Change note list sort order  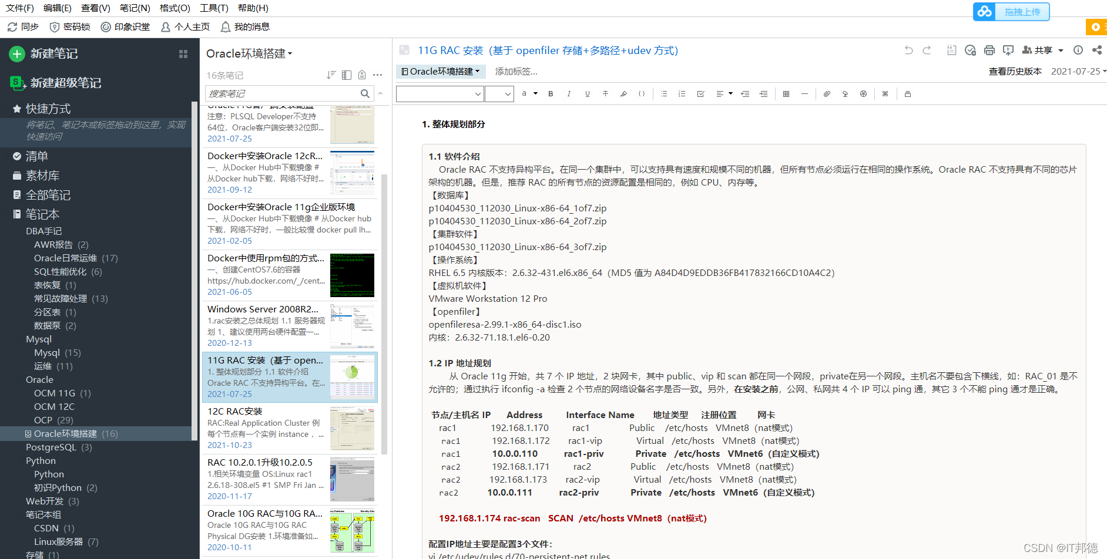(x=331, y=75)
